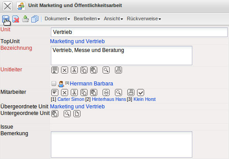229x159 pixels.
Task: Expand the Mitarbeiter list view icon
Action: [x=55, y=92]
